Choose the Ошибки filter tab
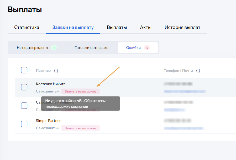Viewport: 236px width, 160px height. [138, 48]
